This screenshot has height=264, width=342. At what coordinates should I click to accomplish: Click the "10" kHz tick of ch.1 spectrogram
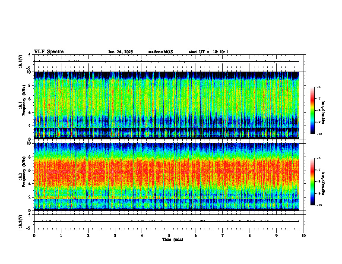click(x=29, y=72)
